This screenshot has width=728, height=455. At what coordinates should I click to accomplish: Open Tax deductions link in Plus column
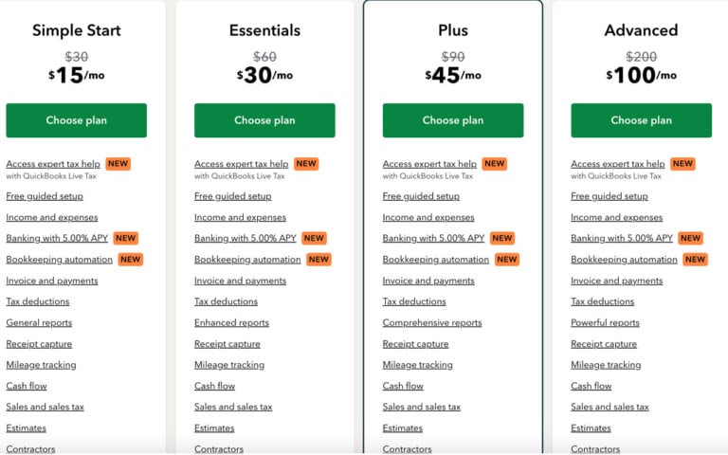pyautogui.click(x=414, y=301)
